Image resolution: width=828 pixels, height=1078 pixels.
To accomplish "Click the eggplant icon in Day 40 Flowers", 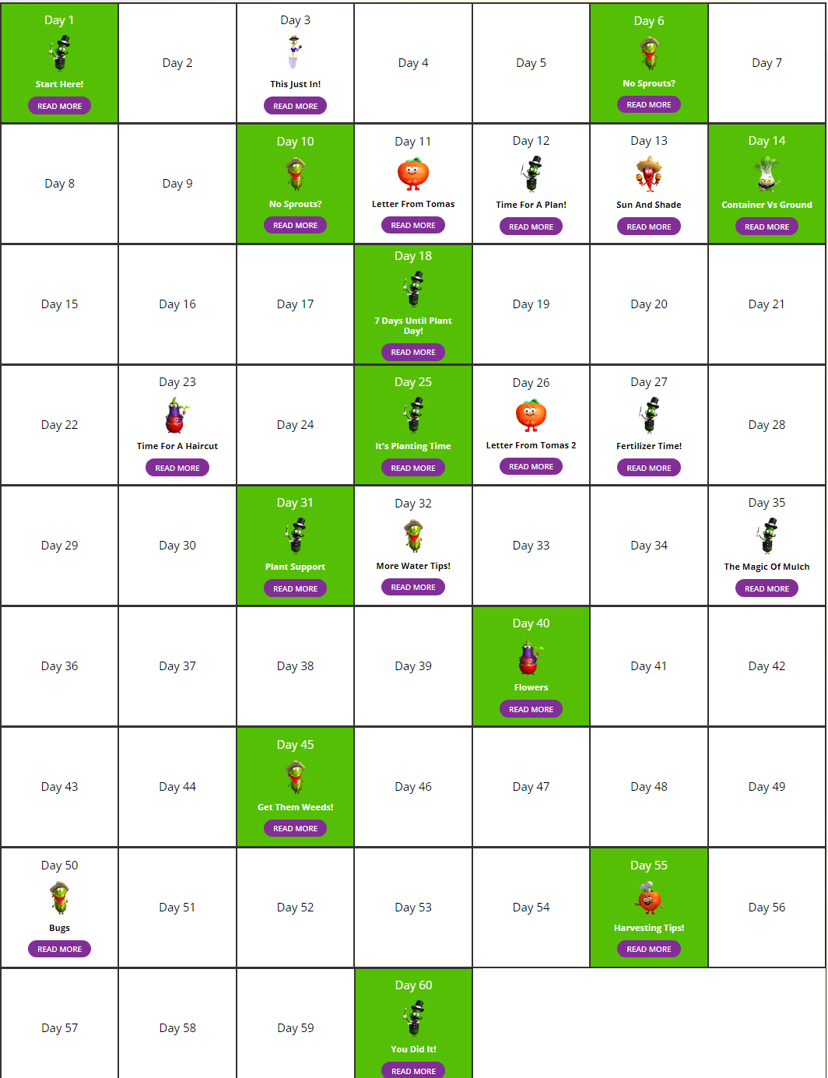I will click(x=531, y=656).
